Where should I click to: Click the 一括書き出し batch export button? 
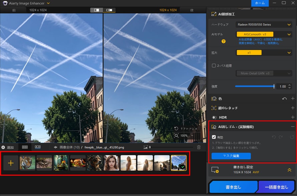tap(276, 187)
